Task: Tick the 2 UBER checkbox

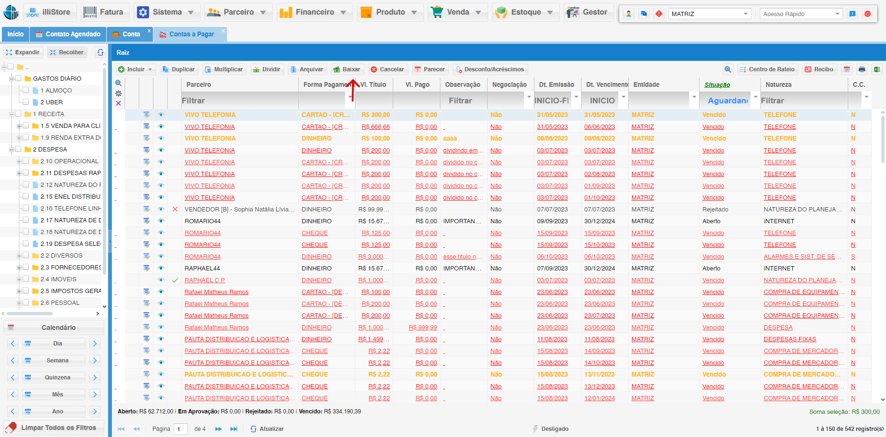Action: [x=26, y=102]
